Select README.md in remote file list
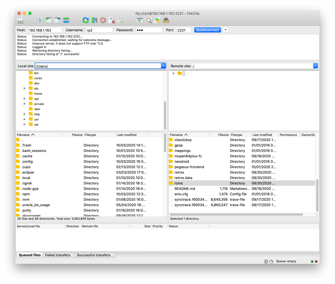The image size is (335, 284). tap(242, 189)
